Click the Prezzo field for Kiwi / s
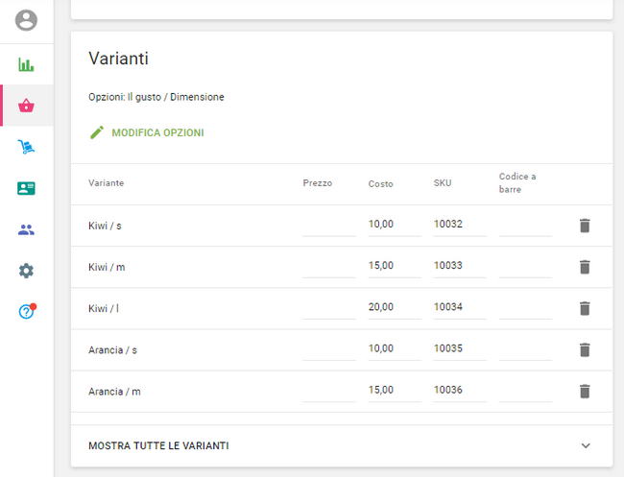This screenshot has width=624, height=477. pos(328,225)
